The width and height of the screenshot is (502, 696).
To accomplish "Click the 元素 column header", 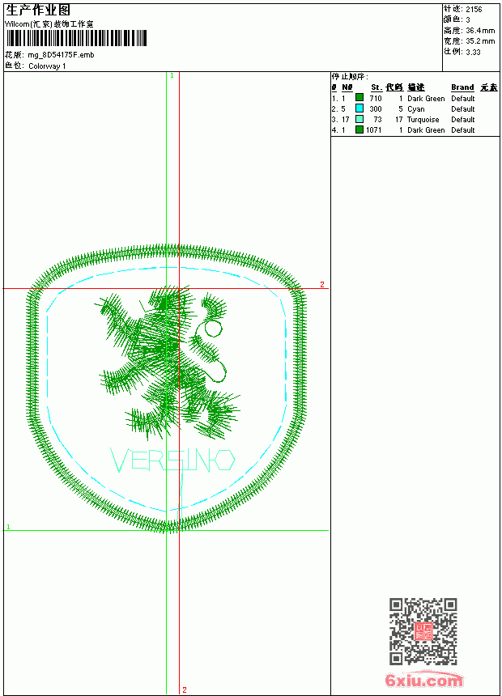I will pyautogui.click(x=489, y=87).
